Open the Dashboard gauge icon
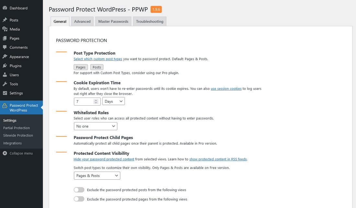 5,8
